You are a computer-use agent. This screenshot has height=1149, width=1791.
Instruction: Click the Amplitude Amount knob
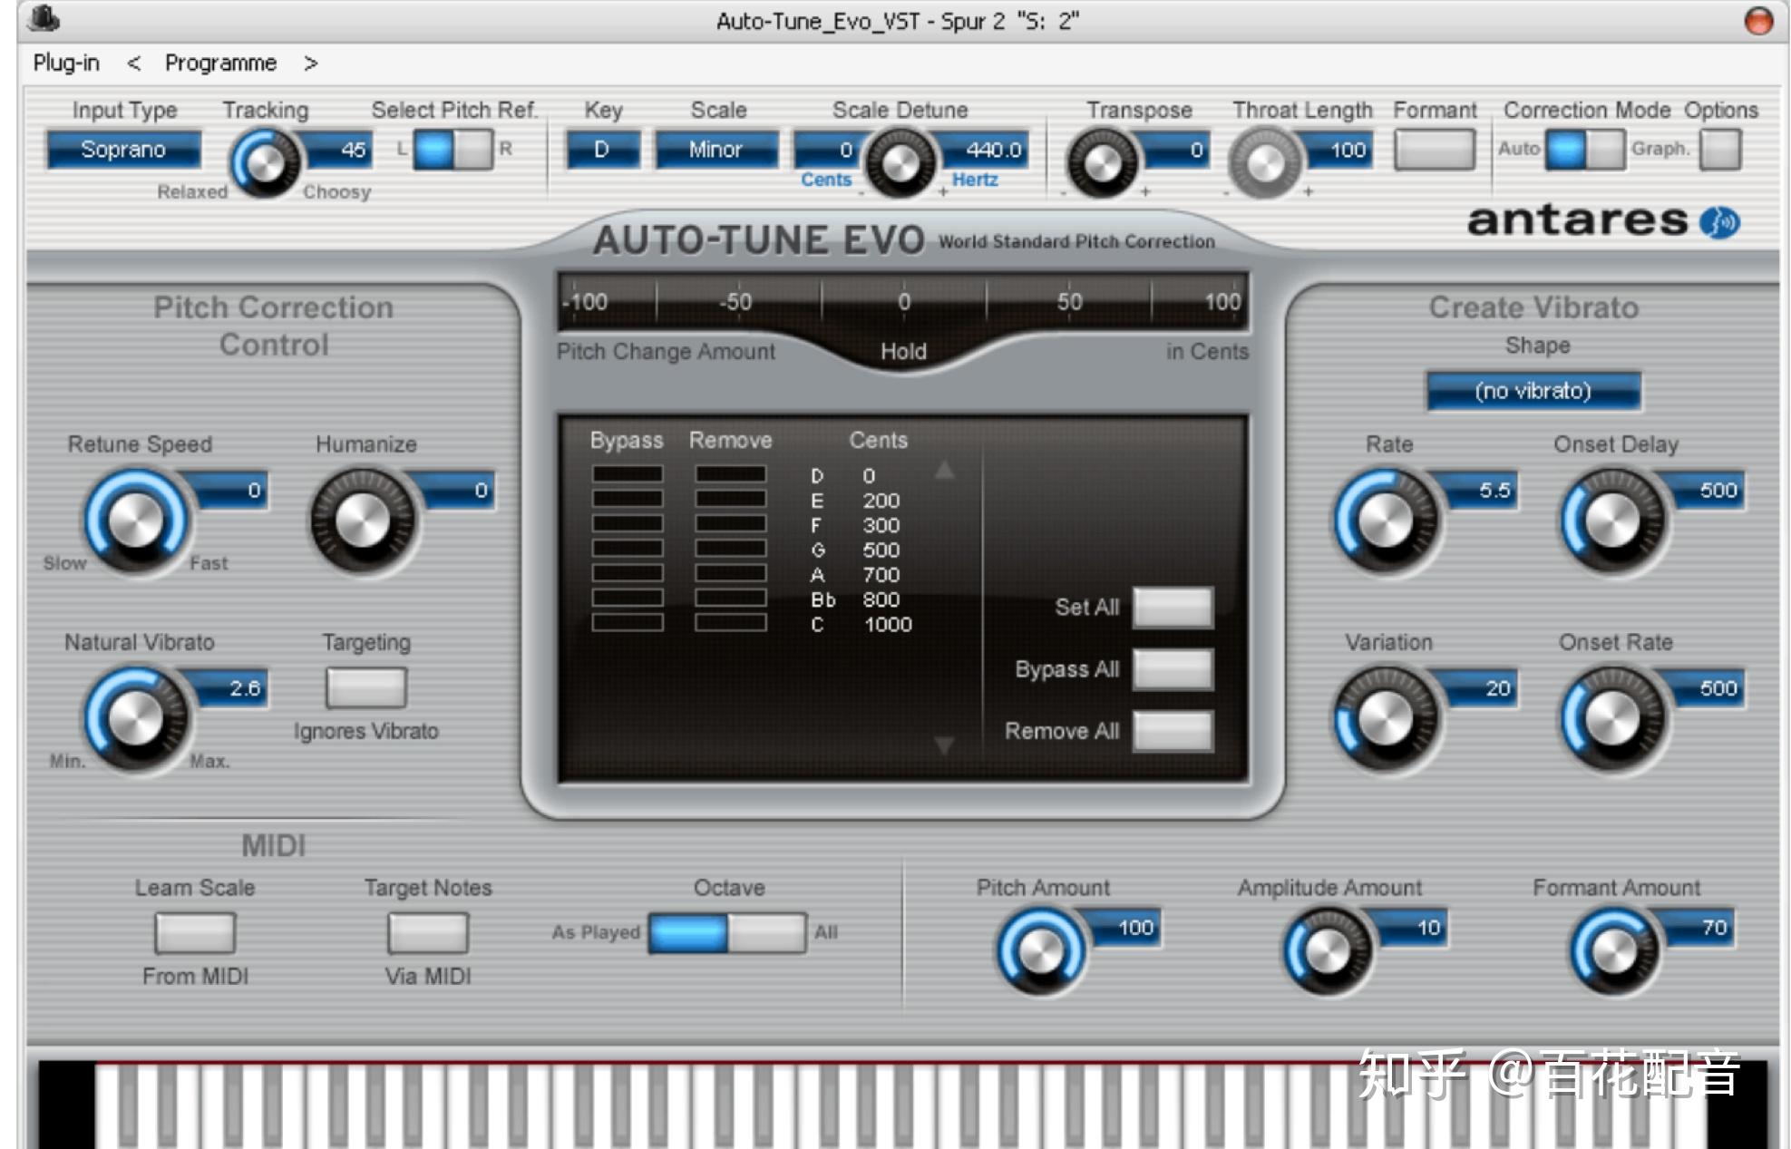[x=1328, y=951]
